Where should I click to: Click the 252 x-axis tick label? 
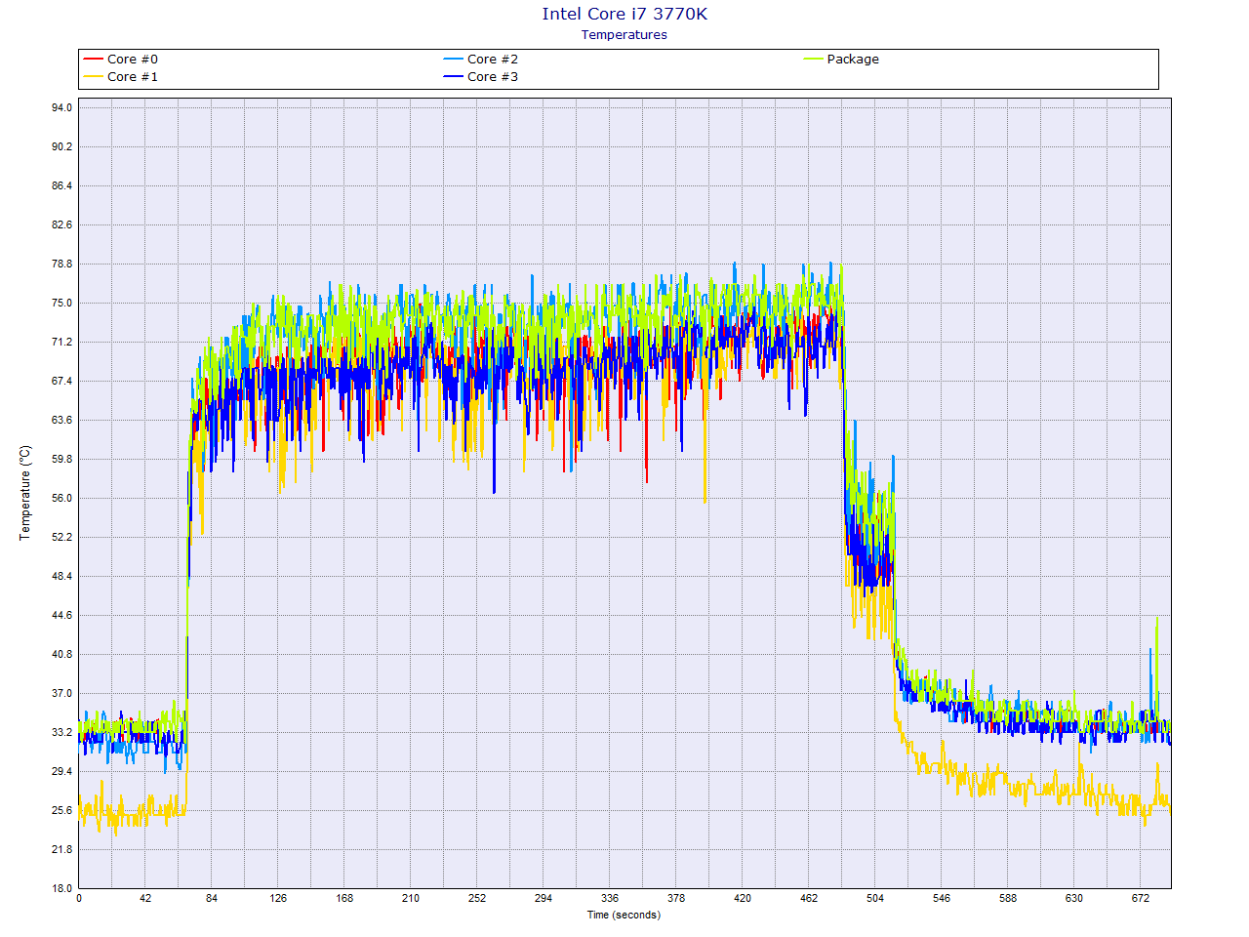tap(477, 898)
